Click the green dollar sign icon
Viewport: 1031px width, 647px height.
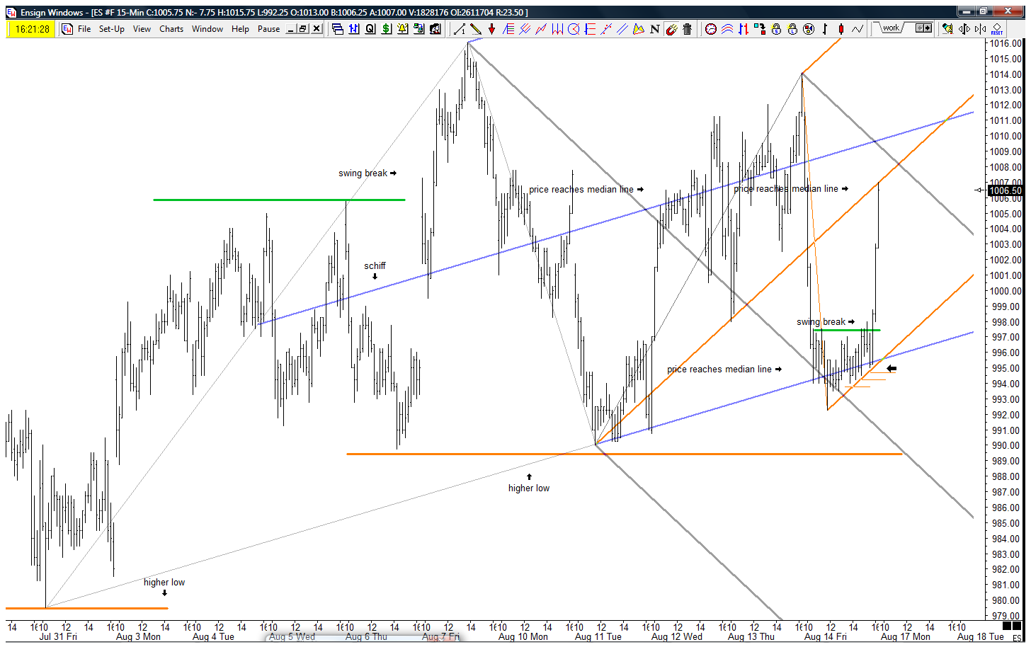coord(387,29)
